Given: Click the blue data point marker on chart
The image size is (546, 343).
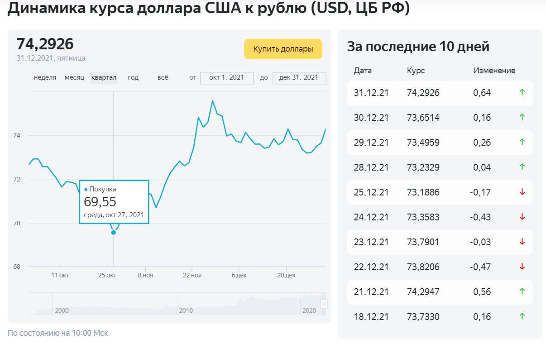Looking at the screenshot, I should pyautogui.click(x=113, y=232).
